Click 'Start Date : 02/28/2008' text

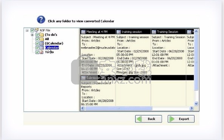point(97,58)
